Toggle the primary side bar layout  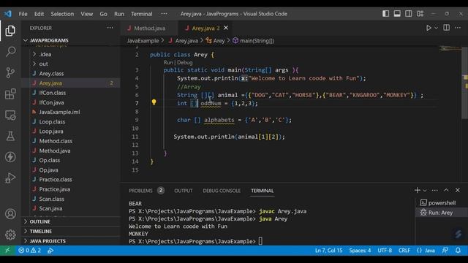(x=385, y=14)
